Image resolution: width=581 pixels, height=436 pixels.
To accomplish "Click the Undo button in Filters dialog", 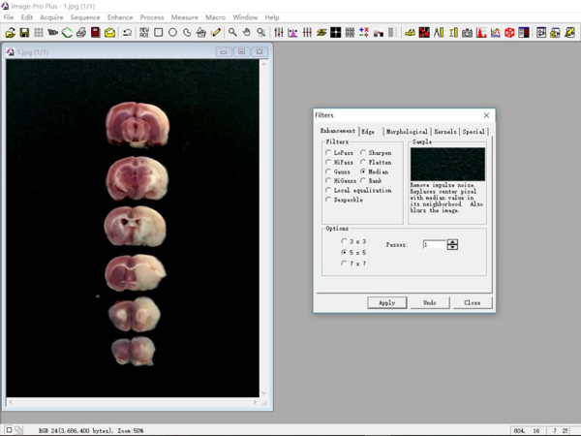I will 429,302.
